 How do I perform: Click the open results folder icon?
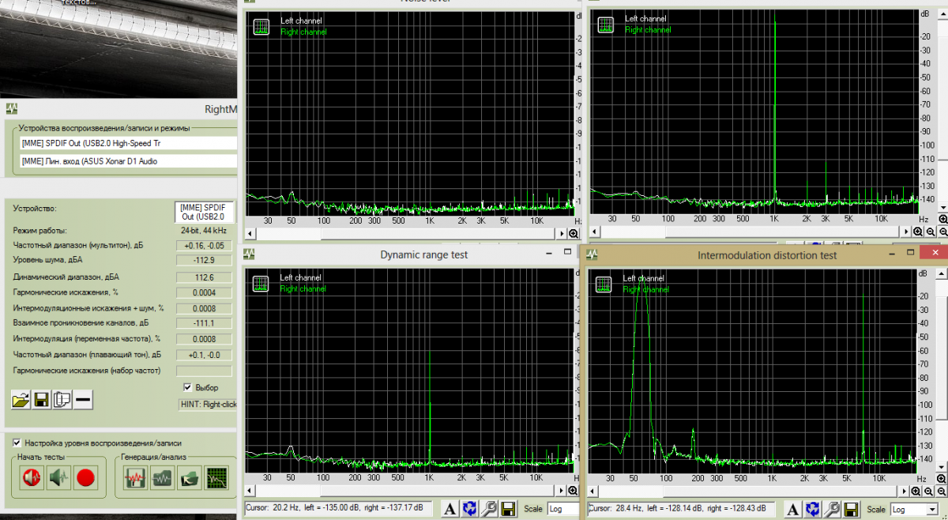21,400
